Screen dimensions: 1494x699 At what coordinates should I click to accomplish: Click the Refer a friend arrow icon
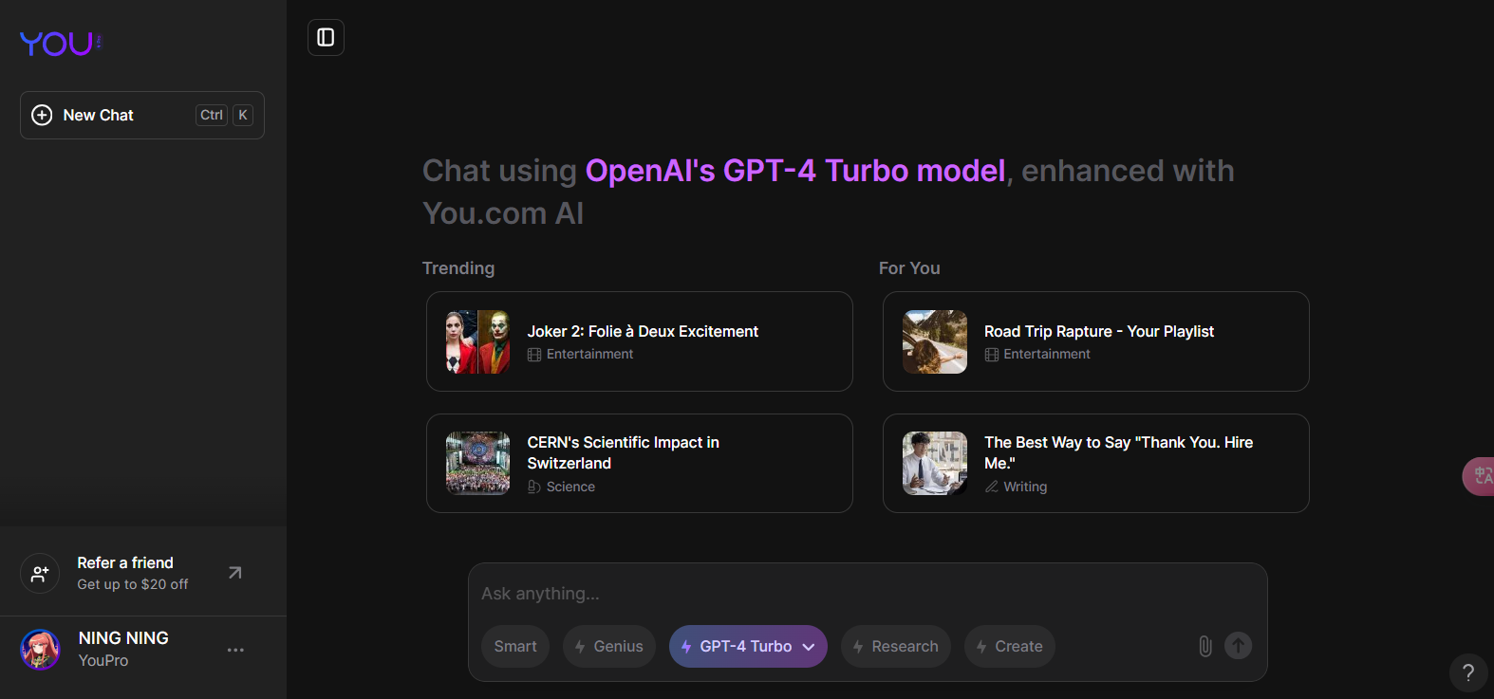pos(235,573)
